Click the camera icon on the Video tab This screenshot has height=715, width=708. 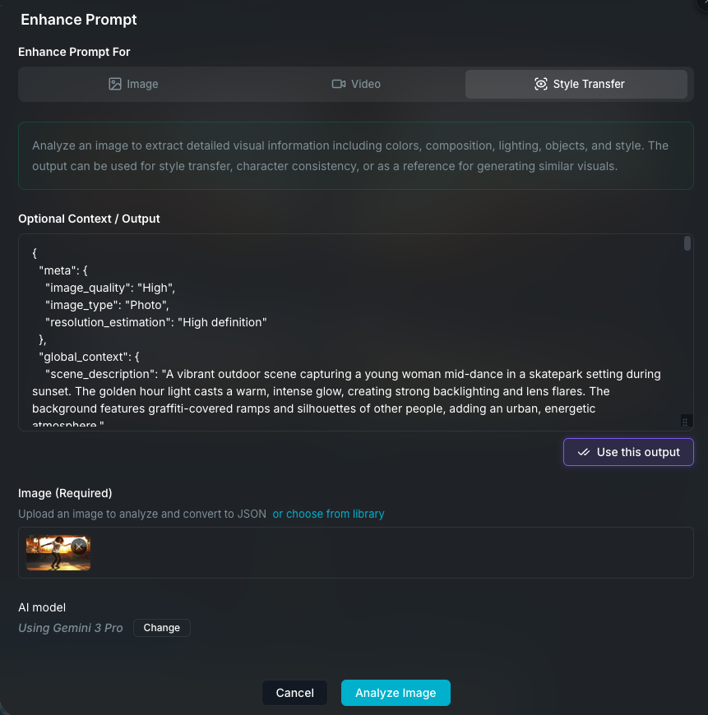(x=338, y=84)
